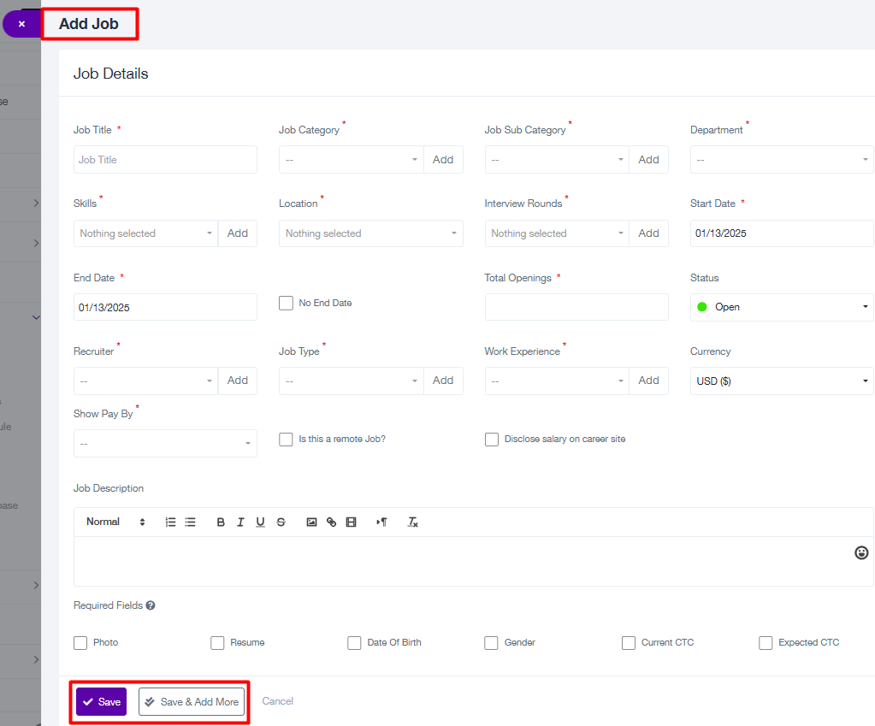
Task: Check the No End Date box
Action: [x=286, y=303]
